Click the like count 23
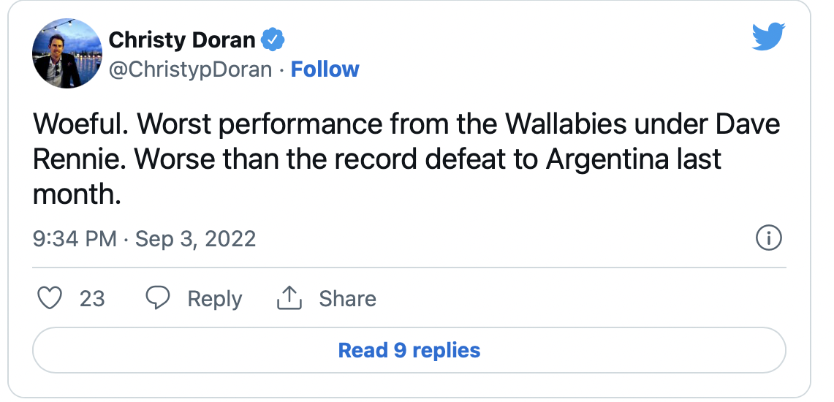The image size is (834, 402). tap(92, 299)
